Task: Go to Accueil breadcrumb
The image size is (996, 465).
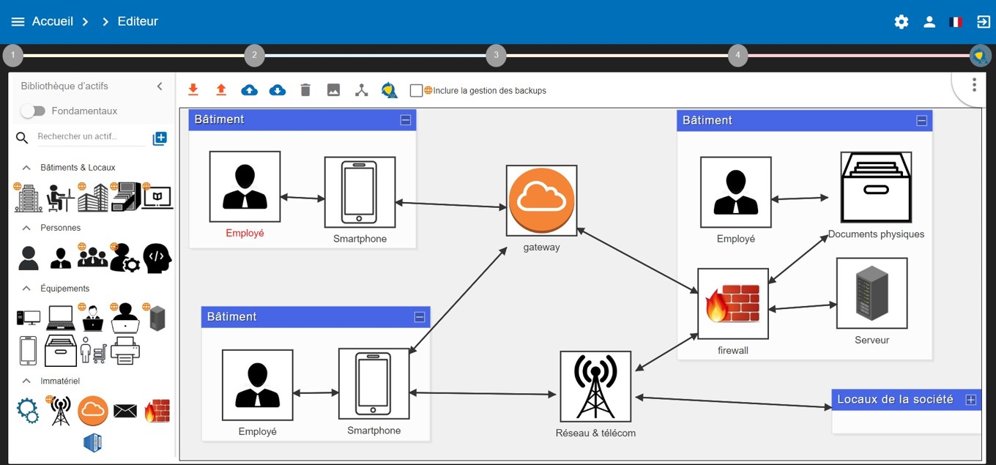Action: click(53, 21)
